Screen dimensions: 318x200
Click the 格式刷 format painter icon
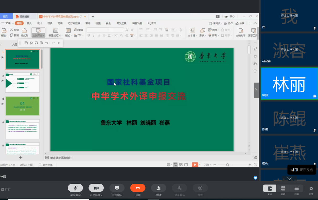pos(24,33)
